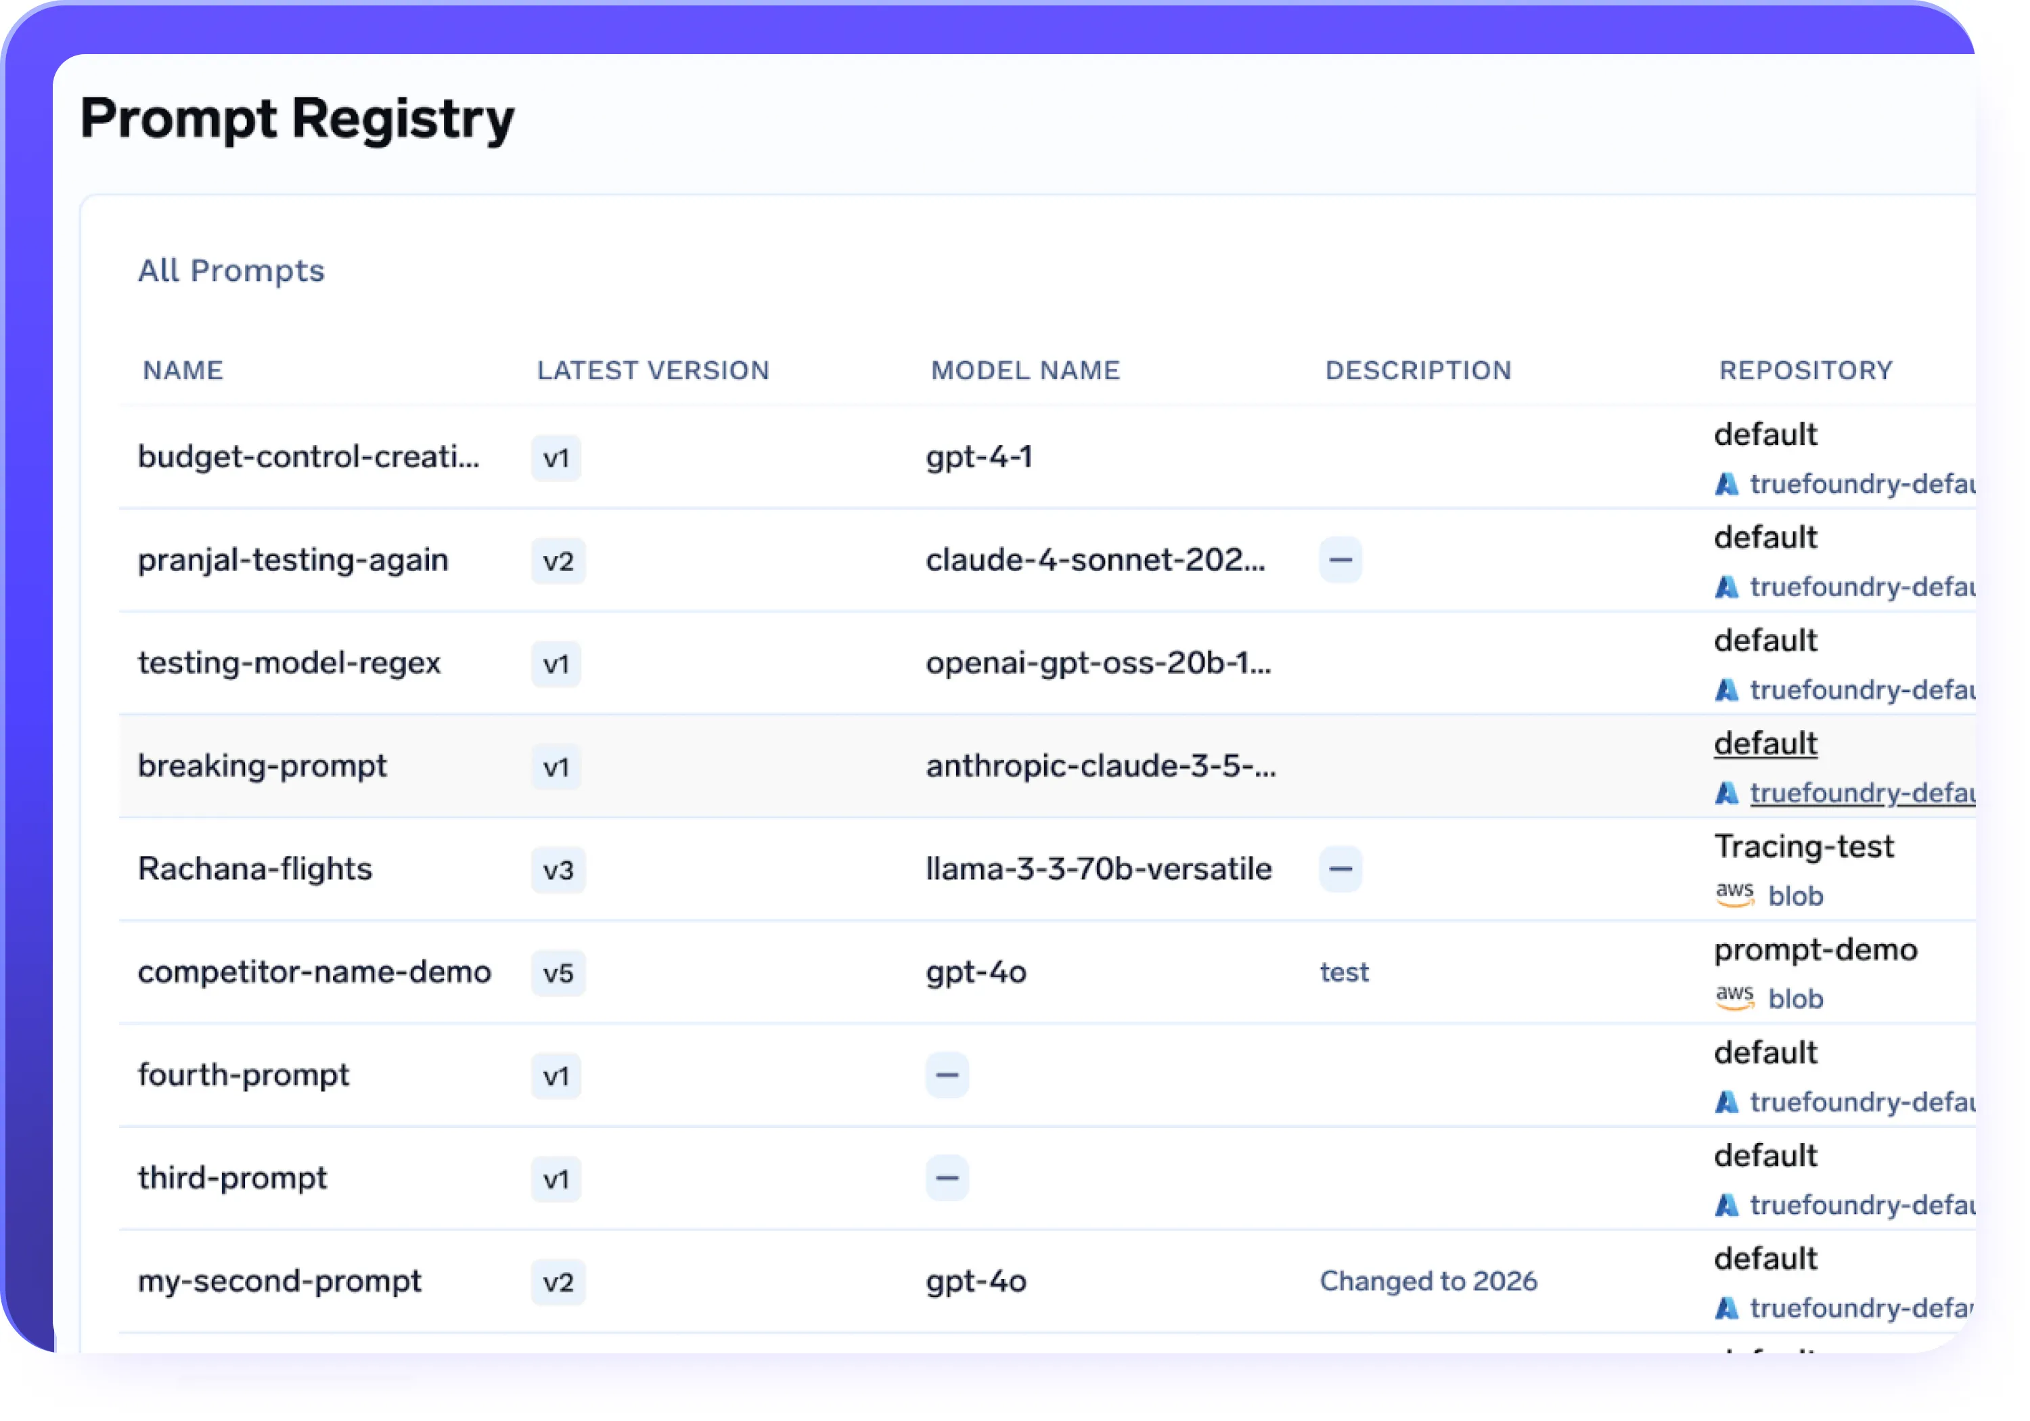Select the All Prompts tab
This screenshot has height=1421, width=2030.
tap(231, 271)
